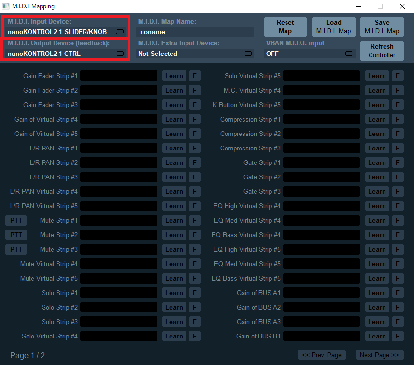Open M.I.D.I. Extra Input Device dropdown
The width and height of the screenshot is (414, 365).
(195, 54)
